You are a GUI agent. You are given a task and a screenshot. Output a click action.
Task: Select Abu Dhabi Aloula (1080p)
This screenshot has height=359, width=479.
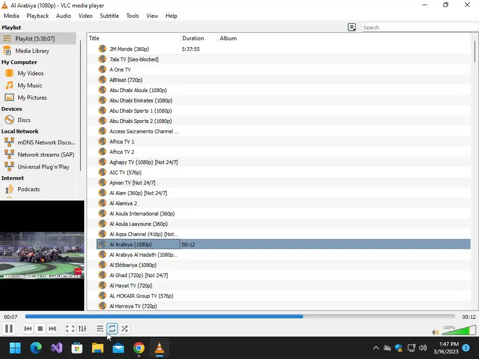283,90
